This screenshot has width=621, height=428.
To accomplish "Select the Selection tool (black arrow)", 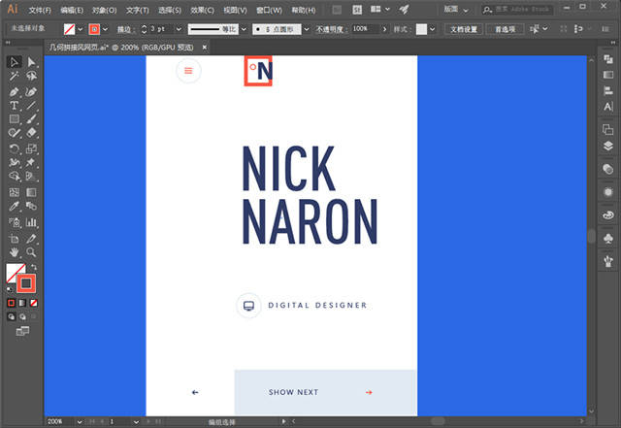I will [15, 62].
